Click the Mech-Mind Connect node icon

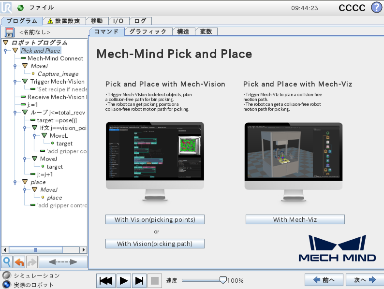click(x=23, y=58)
